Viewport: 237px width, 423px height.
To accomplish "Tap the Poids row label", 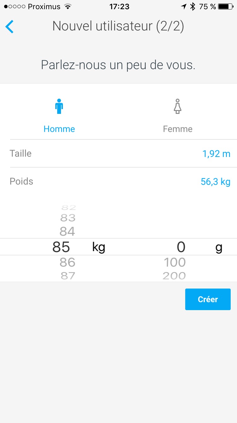I will (21, 181).
